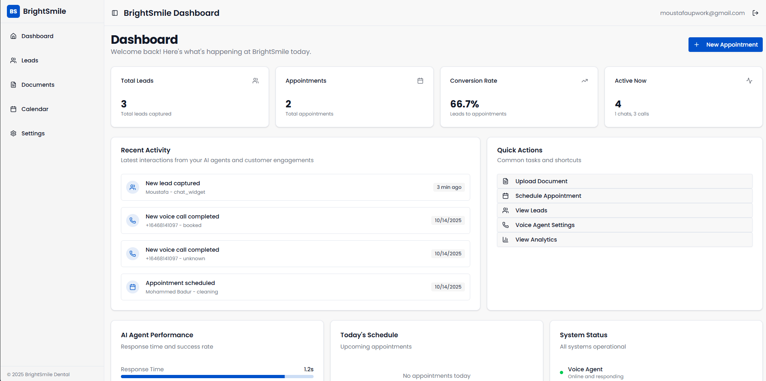Click the calendar icon on Appointments card

click(x=420, y=81)
